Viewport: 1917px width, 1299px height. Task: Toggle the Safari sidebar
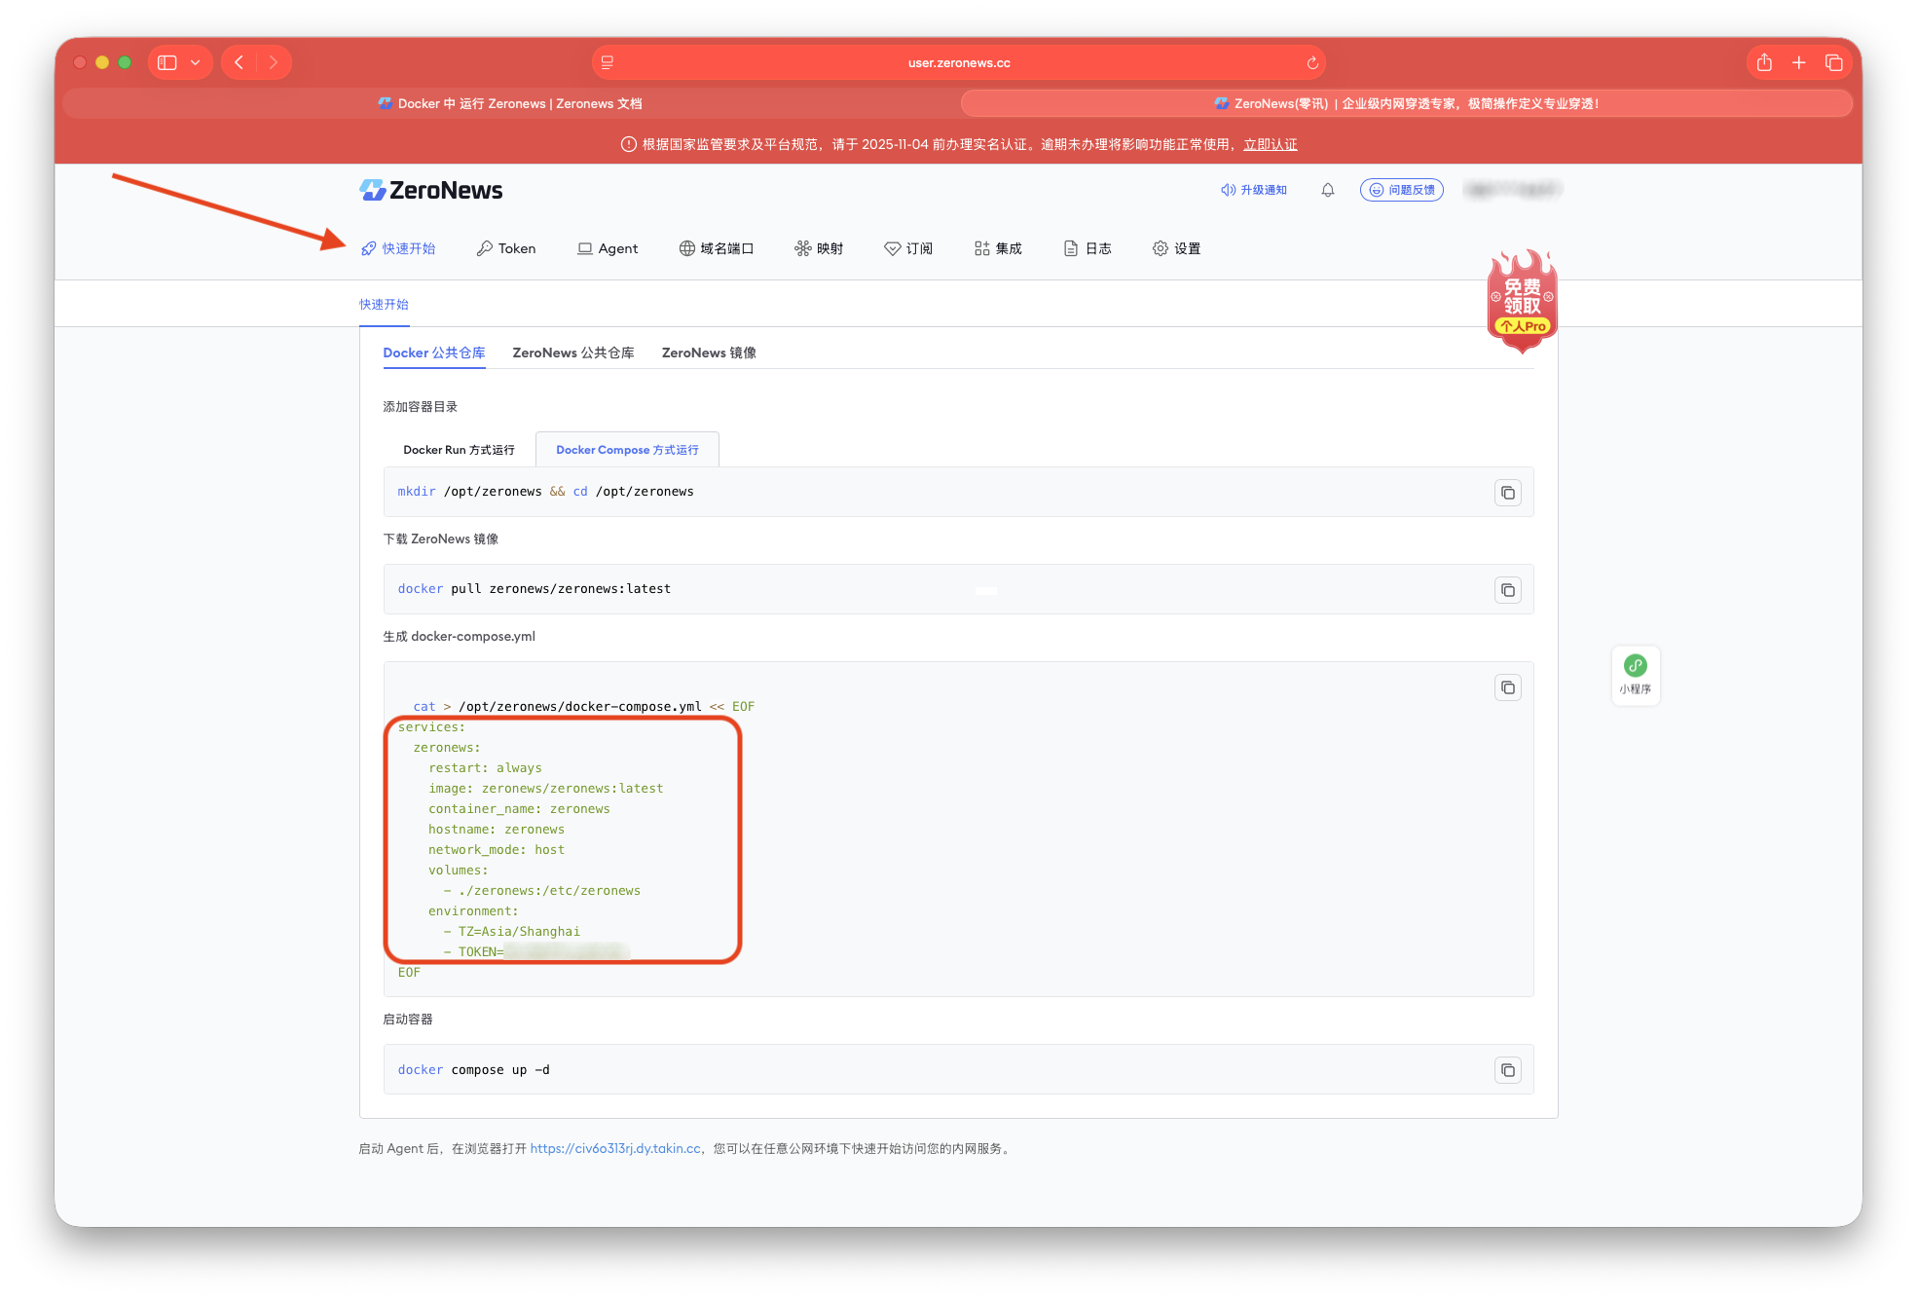[x=167, y=63]
